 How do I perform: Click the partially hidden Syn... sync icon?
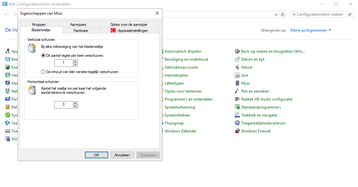(8, 115)
